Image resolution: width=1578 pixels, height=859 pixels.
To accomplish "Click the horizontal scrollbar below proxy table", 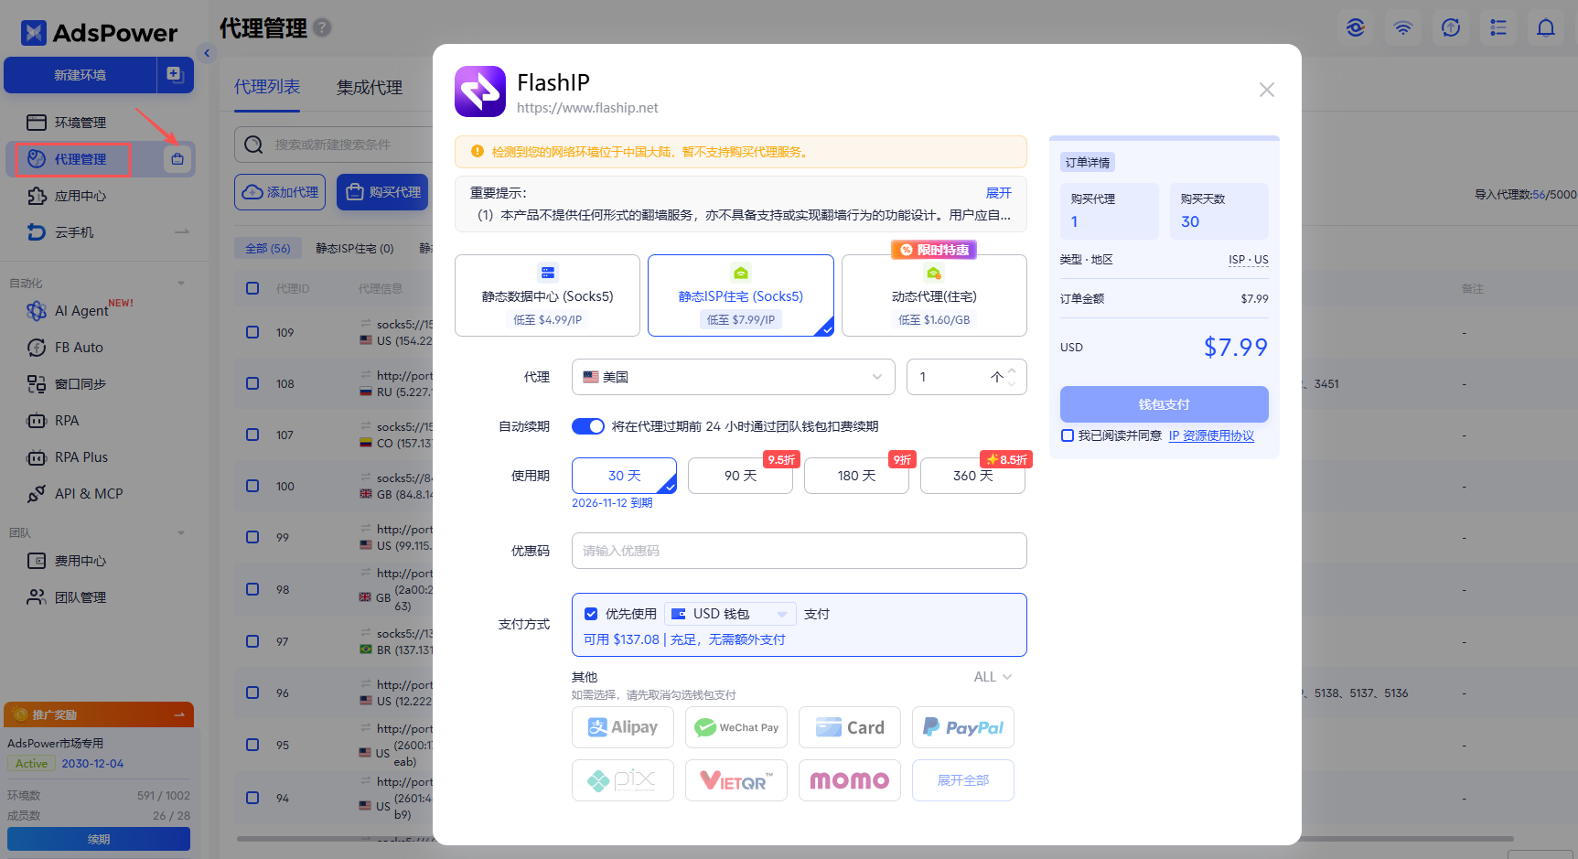I will pos(874,839).
